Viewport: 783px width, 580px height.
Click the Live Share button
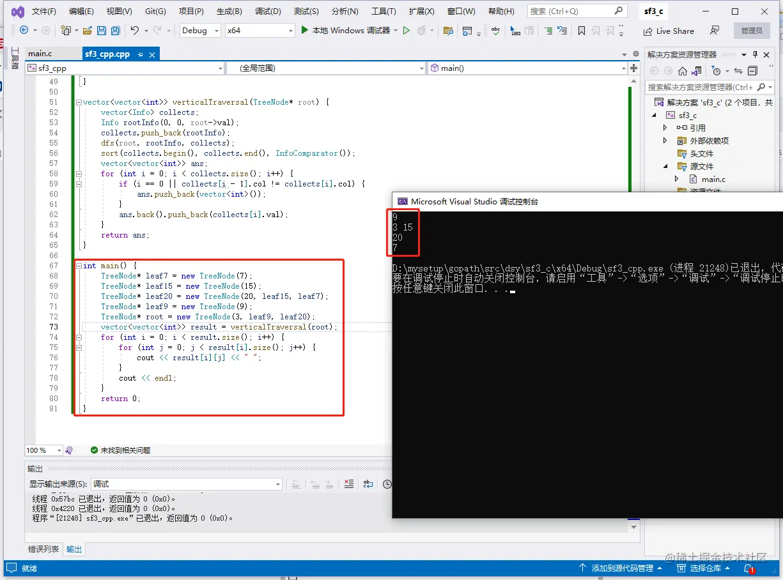pos(669,31)
